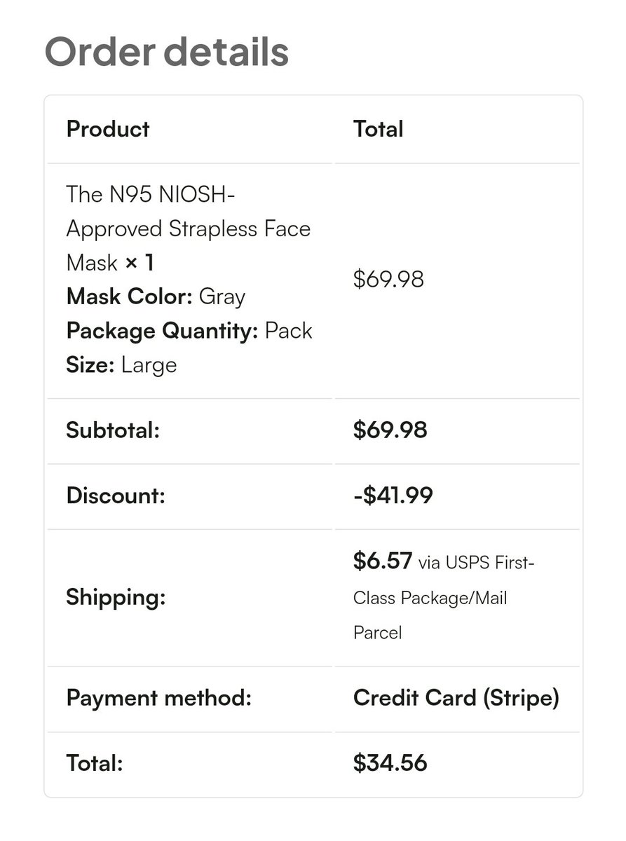626x841 pixels.
Task: Click the order total $34.56
Action: click(390, 763)
